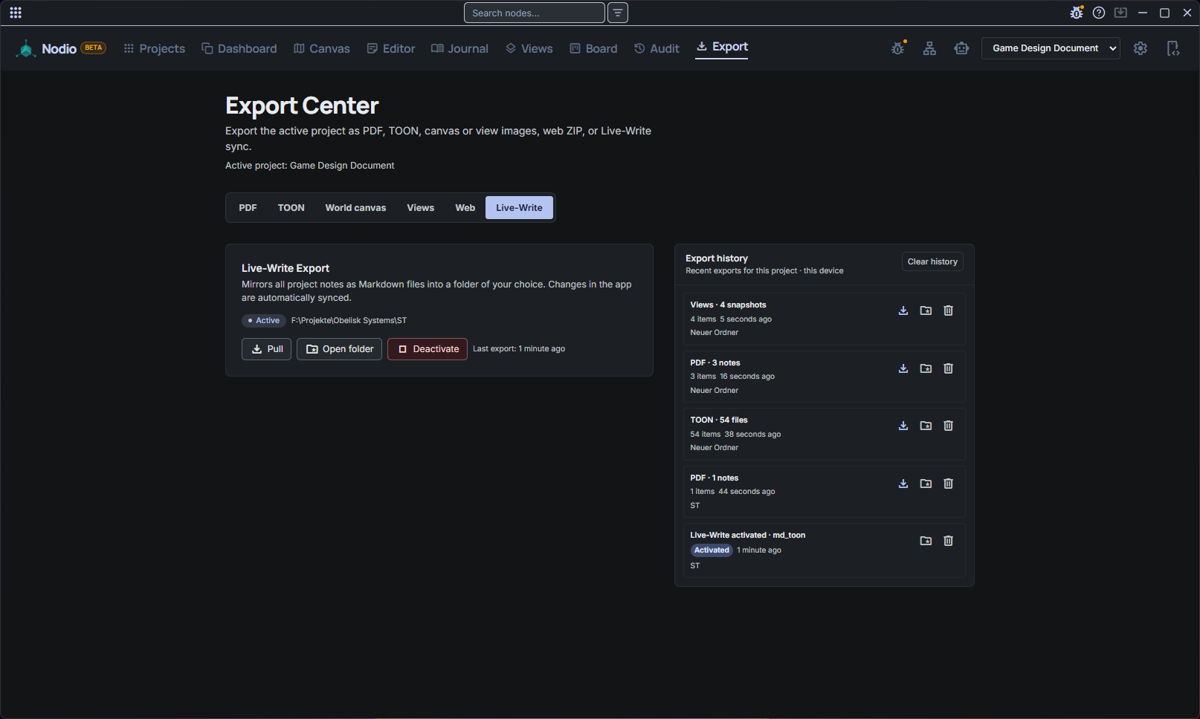Screen dimensions: 1200x719
Task: Click the download update icon in title bar
Action: pyautogui.click(x=1120, y=13)
